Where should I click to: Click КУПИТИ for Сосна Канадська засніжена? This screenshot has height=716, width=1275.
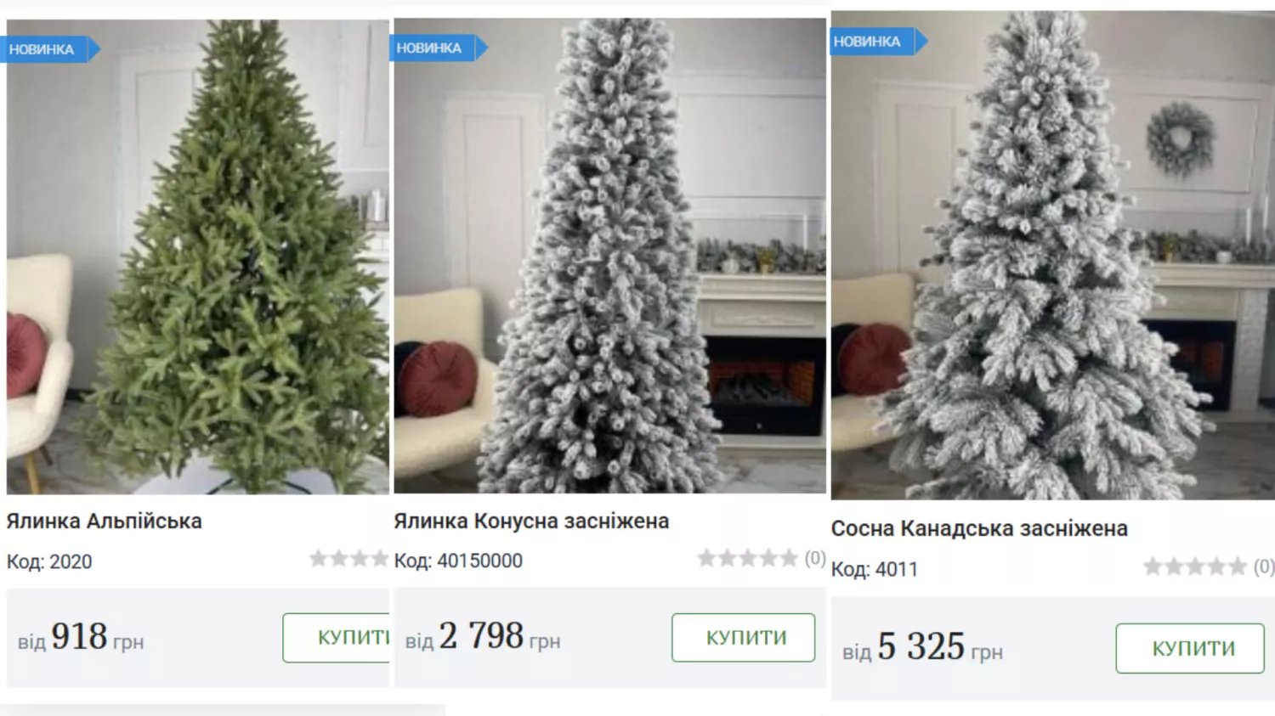click(x=1191, y=648)
